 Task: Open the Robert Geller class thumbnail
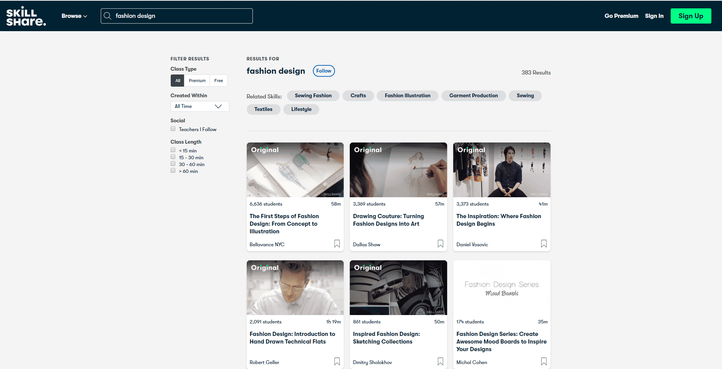[295, 288]
